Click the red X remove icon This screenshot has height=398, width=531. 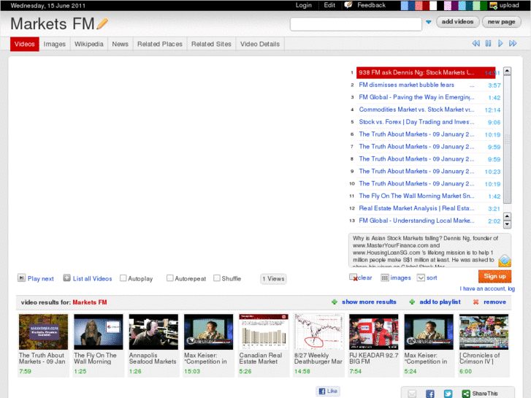click(x=475, y=302)
